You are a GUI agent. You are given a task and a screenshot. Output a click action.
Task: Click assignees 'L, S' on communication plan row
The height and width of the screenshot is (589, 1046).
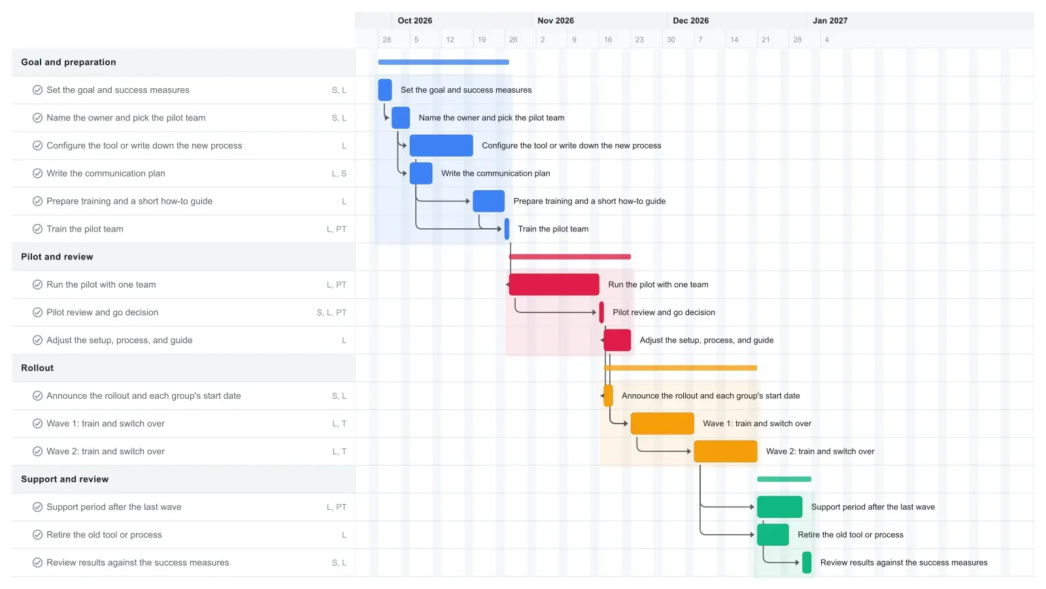[x=339, y=174]
